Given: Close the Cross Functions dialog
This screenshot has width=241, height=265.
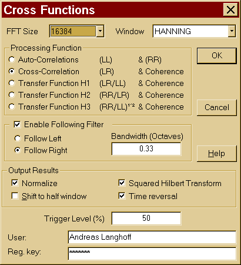Looking at the screenshot, I should [x=230, y=9].
